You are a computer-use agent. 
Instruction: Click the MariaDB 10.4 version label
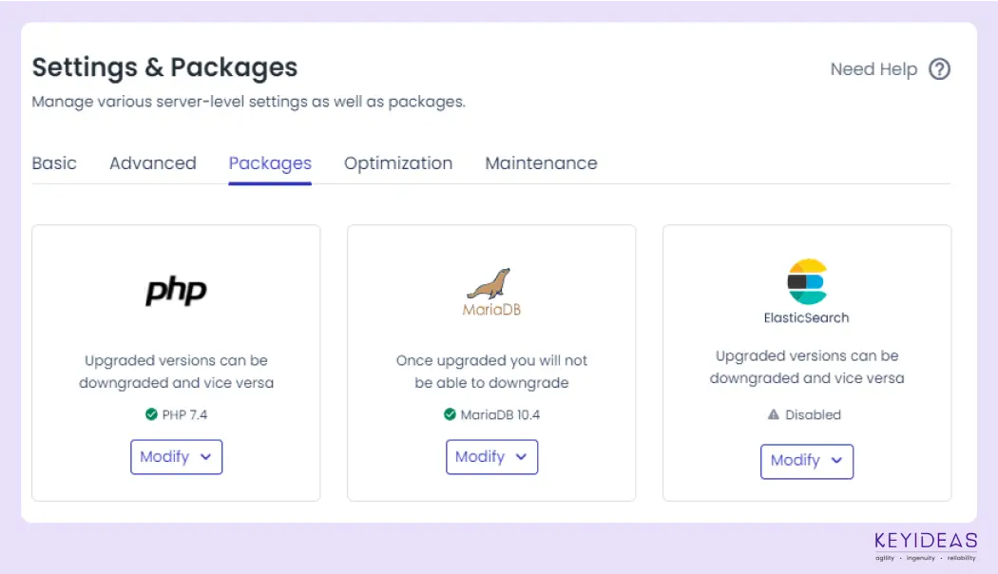tap(500, 415)
